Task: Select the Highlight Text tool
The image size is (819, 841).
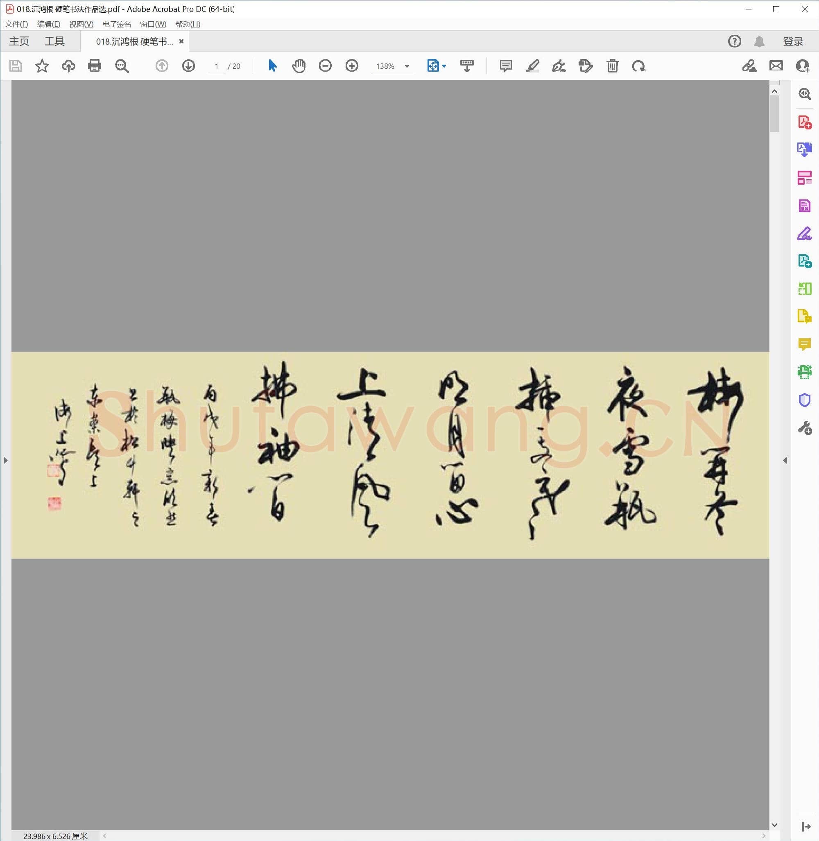Action: click(532, 66)
